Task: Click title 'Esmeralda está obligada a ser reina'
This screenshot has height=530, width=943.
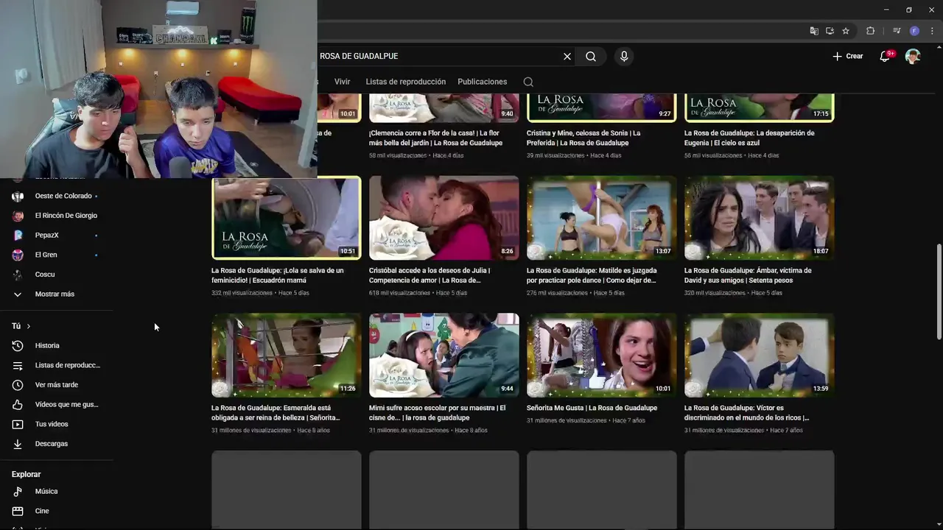Action: click(x=276, y=413)
